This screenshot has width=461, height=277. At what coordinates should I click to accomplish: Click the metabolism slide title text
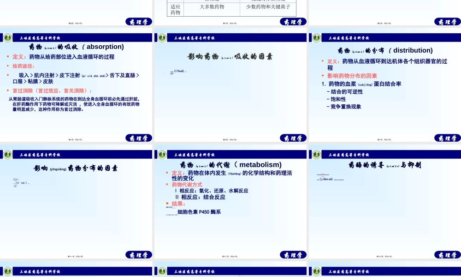(x=231, y=165)
